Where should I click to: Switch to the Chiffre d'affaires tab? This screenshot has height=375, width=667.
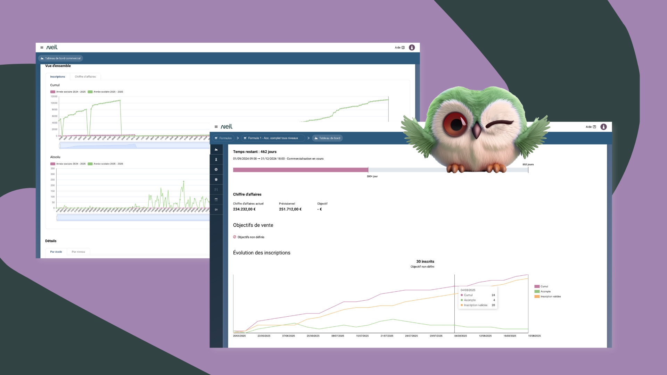click(85, 77)
